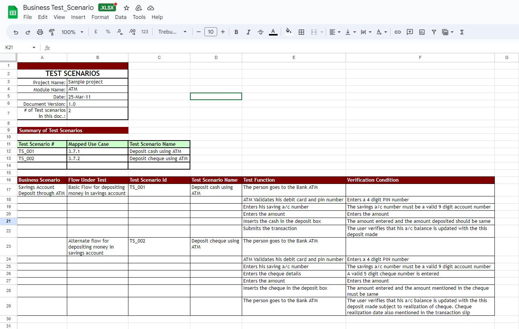
Task: Decrease font size minus button
Action: pos(199,32)
